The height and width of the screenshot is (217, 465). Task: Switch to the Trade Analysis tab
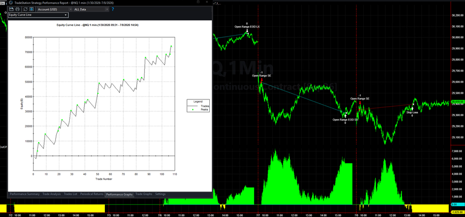pyautogui.click(x=51, y=194)
